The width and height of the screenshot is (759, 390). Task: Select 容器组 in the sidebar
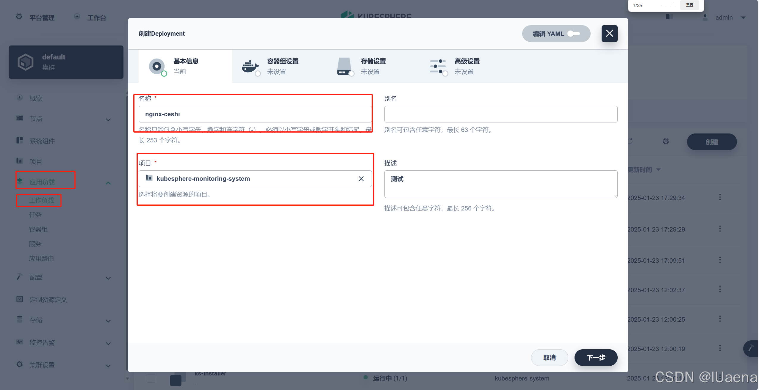coord(38,229)
